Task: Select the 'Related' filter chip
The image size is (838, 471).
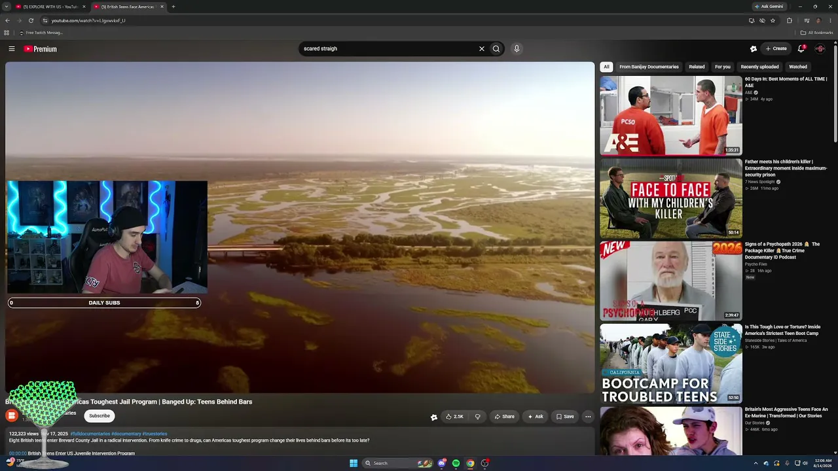Action: click(x=697, y=67)
